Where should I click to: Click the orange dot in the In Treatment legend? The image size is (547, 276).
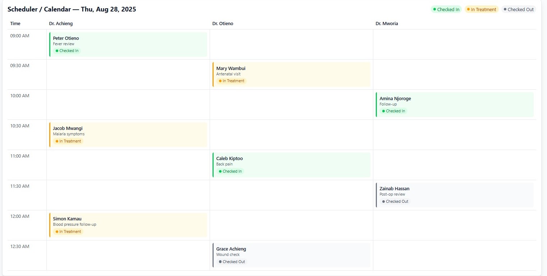(x=468, y=9)
